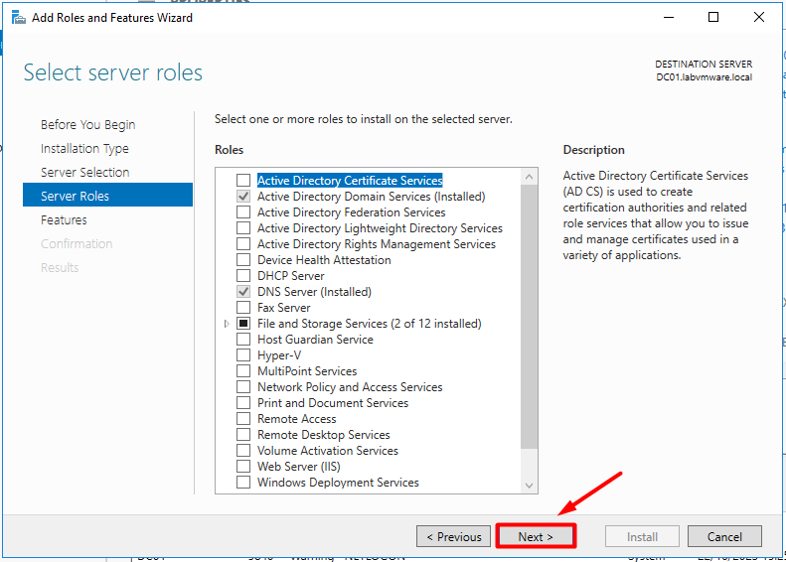This screenshot has height=562, width=786.
Task: Go back with the Previous button
Action: (453, 537)
